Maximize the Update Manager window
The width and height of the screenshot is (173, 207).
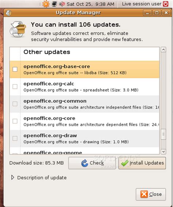tap(157, 13)
